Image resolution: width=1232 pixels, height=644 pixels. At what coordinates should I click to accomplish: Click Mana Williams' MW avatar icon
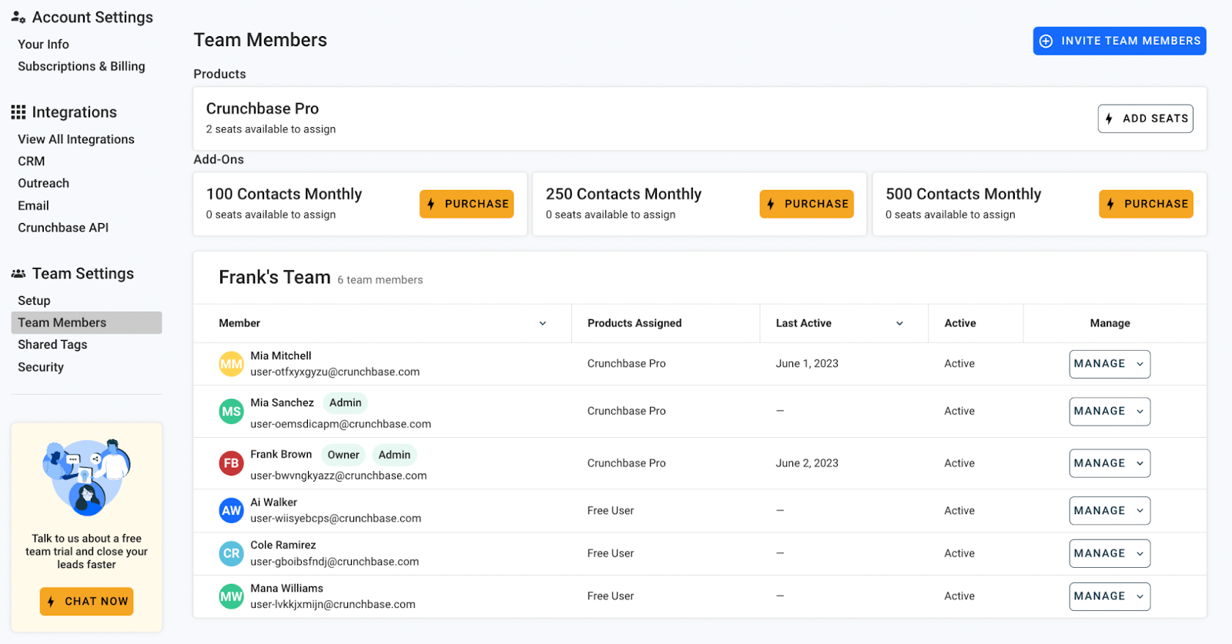231,596
